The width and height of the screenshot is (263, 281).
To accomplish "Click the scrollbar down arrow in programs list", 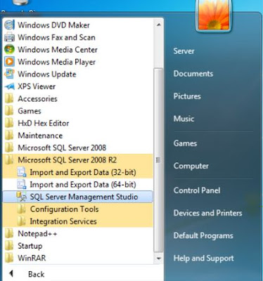I will [158, 259].
